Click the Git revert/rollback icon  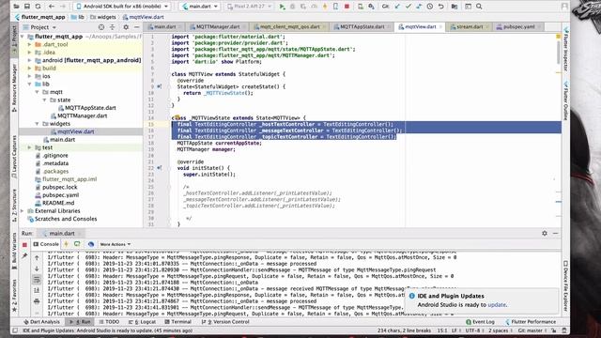(440, 7)
